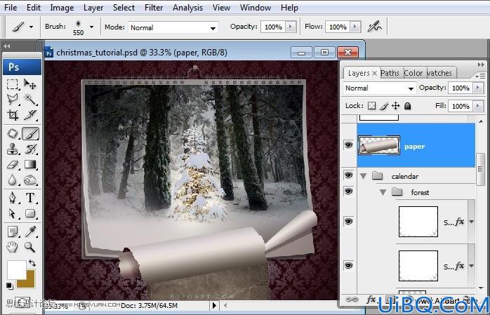Select the Eraser tool
The height and width of the screenshot is (315, 490).
click(13, 165)
